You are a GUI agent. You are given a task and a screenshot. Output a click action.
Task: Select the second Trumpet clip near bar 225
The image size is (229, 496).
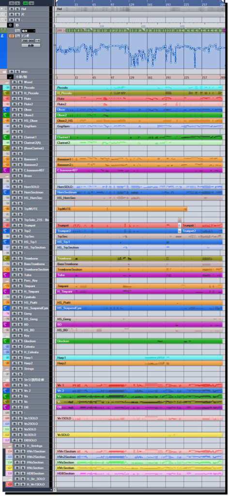pyautogui.click(x=202, y=225)
